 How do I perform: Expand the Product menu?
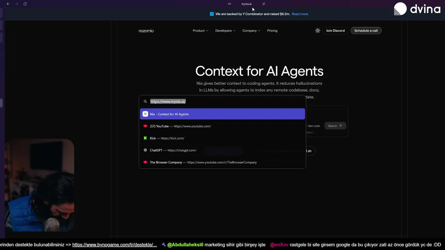point(201,31)
